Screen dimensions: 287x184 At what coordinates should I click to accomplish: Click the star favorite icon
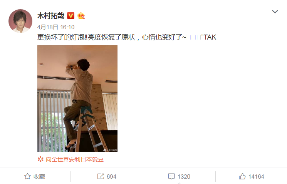(27, 177)
